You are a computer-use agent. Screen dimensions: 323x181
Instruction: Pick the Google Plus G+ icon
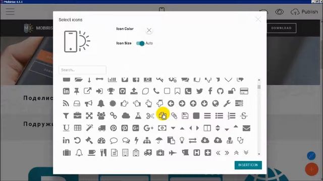pyautogui.click(x=148, y=128)
